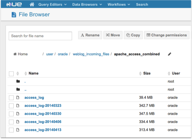This screenshot has width=192, height=139.
Task: Sort by the type column arrows
Action: point(18,74)
